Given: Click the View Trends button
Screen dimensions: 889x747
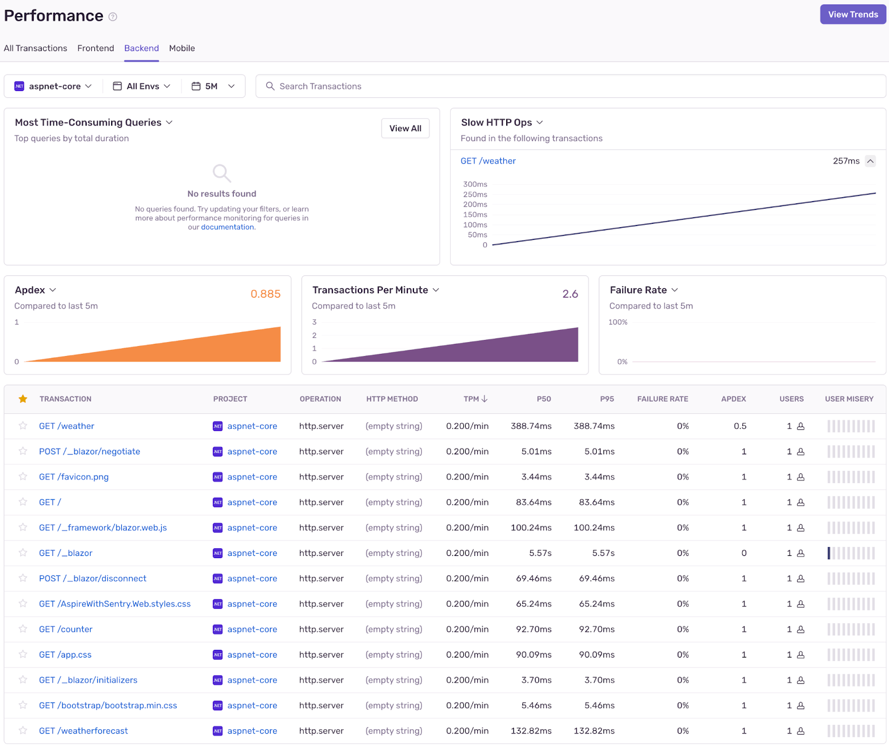Looking at the screenshot, I should pos(853,14).
